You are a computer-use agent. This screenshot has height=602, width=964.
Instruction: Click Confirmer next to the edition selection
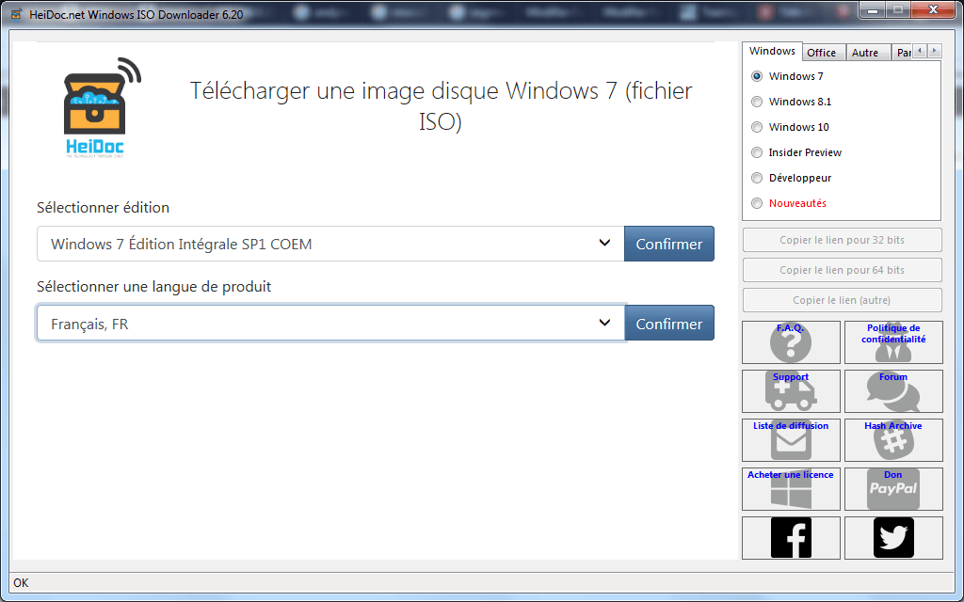(x=669, y=244)
